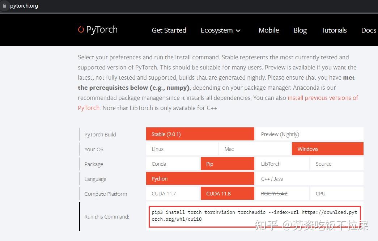The image size is (378, 241).
Task: Click the padlock icon in the address bar
Action: click(x=4, y=6)
